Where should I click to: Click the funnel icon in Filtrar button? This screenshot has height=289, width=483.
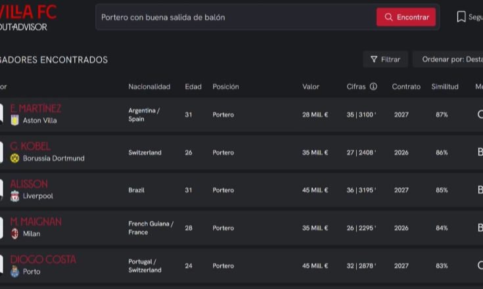point(374,59)
